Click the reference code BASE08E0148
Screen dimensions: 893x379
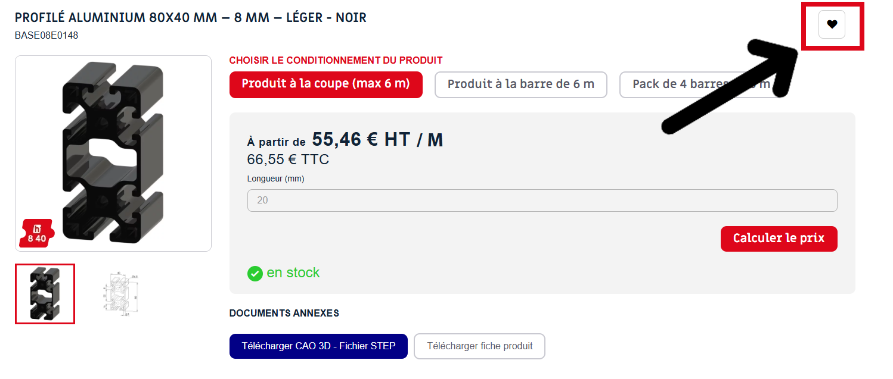tap(46, 36)
